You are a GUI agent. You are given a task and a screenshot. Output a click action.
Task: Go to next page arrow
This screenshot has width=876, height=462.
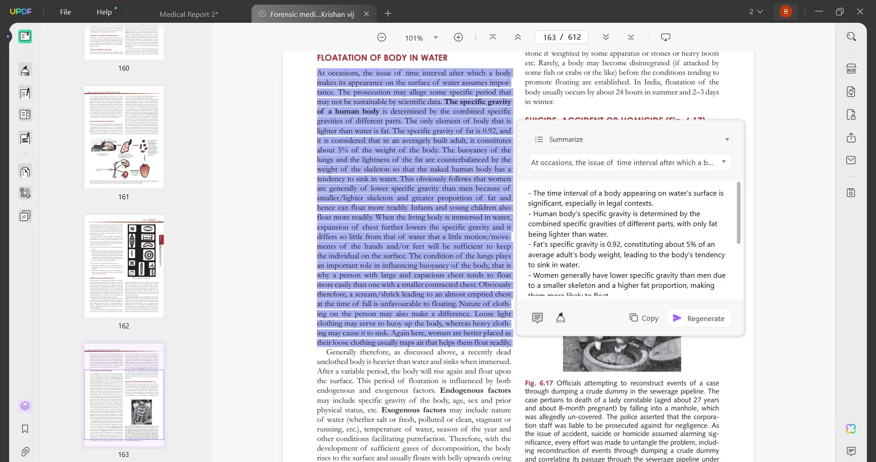pos(606,37)
